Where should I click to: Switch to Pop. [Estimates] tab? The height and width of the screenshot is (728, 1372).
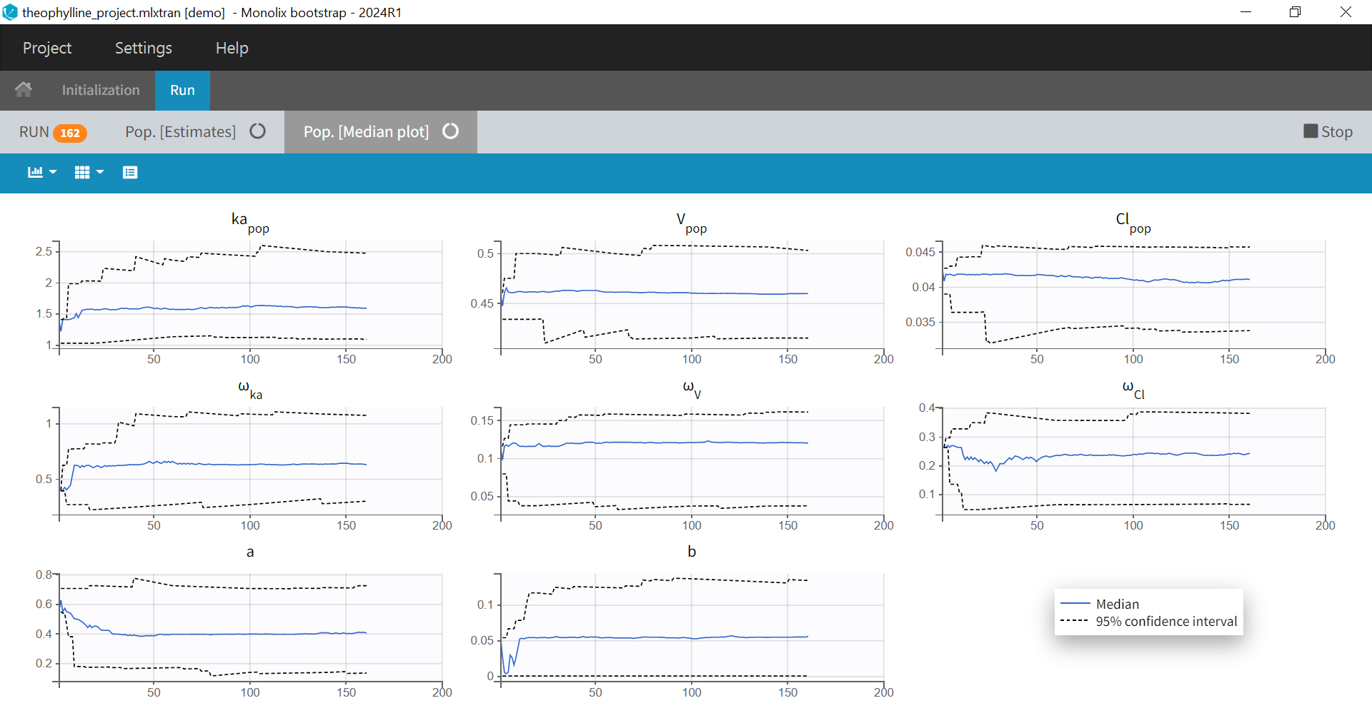click(180, 131)
